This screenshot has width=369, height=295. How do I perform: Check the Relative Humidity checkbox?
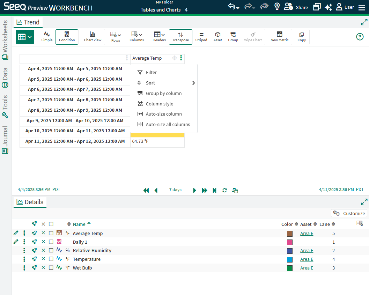51,250
